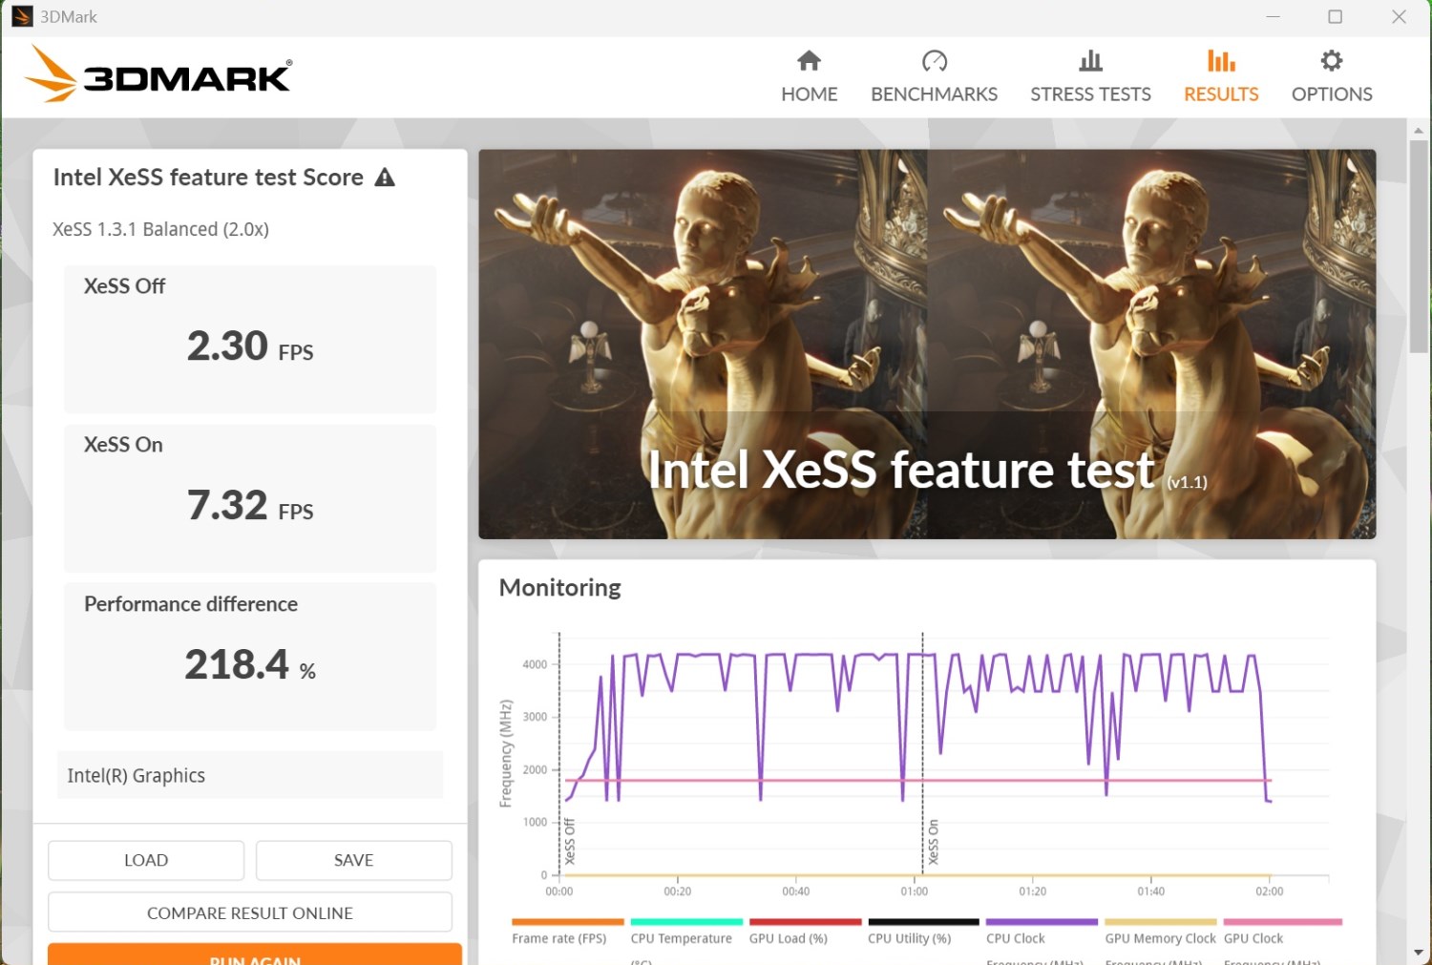The height and width of the screenshot is (965, 1432).
Task: Switch to the BENCHMARKS tab
Action: coord(934,76)
